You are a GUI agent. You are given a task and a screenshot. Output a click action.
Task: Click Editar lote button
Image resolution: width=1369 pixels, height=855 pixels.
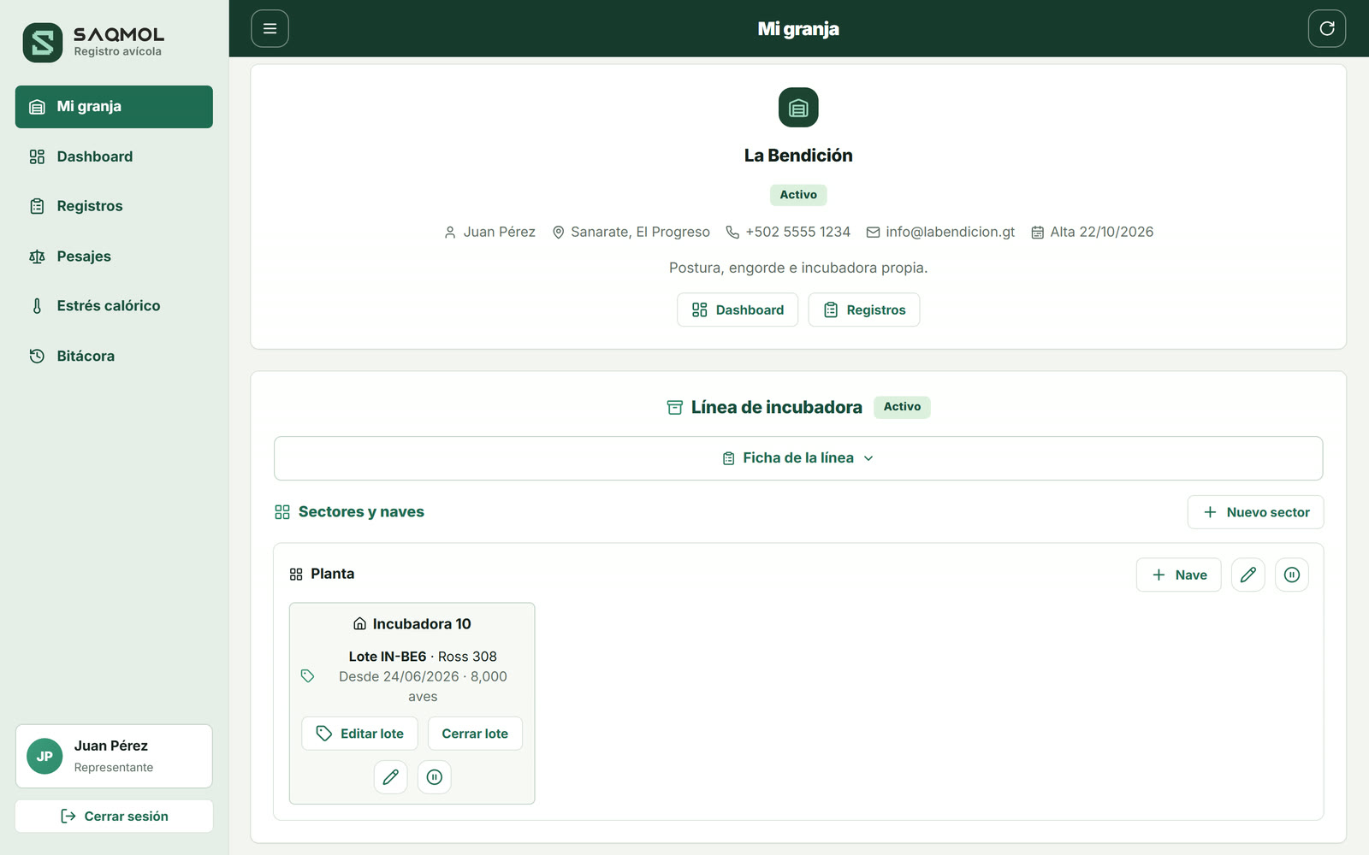(x=359, y=734)
